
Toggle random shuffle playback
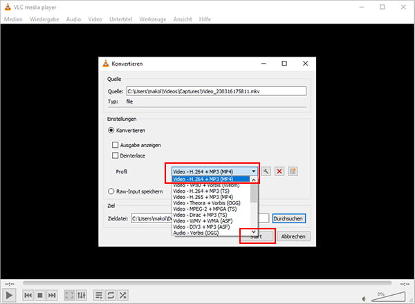pos(123,295)
